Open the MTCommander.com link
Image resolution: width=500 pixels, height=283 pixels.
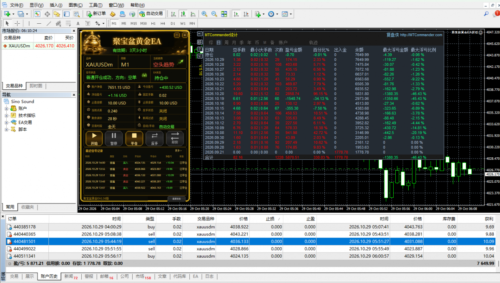click(x=421, y=35)
